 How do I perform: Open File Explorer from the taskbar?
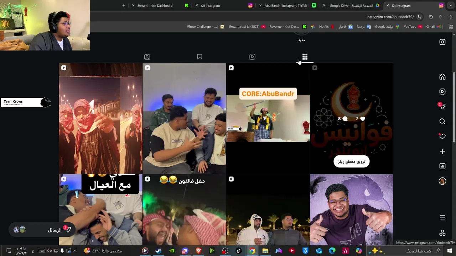pos(265,251)
